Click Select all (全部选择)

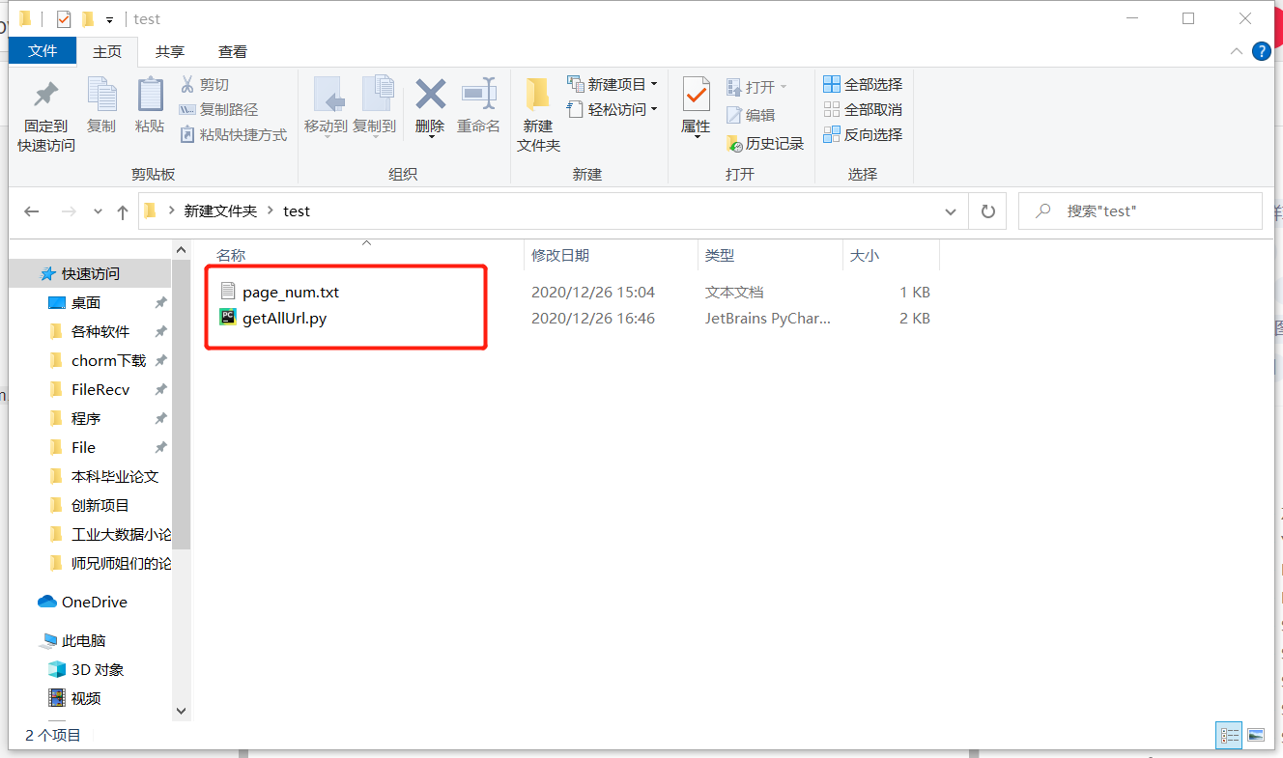863,84
